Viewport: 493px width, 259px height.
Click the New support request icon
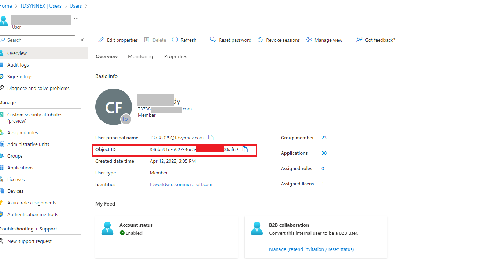[2, 241]
